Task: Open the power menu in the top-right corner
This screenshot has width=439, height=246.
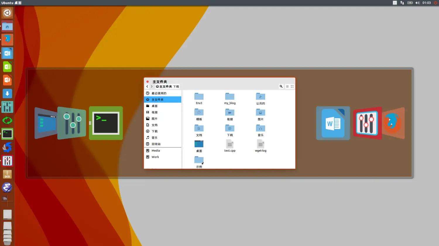Action: click(x=435, y=3)
